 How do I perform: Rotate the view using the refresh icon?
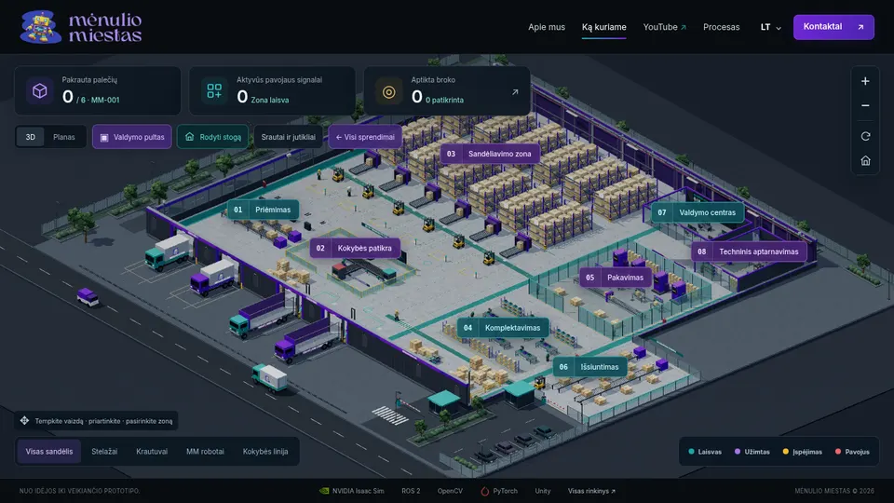(x=865, y=136)
